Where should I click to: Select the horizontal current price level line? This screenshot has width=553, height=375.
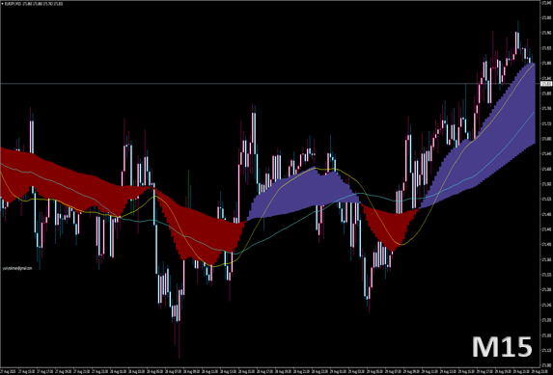tap(270, 84)
